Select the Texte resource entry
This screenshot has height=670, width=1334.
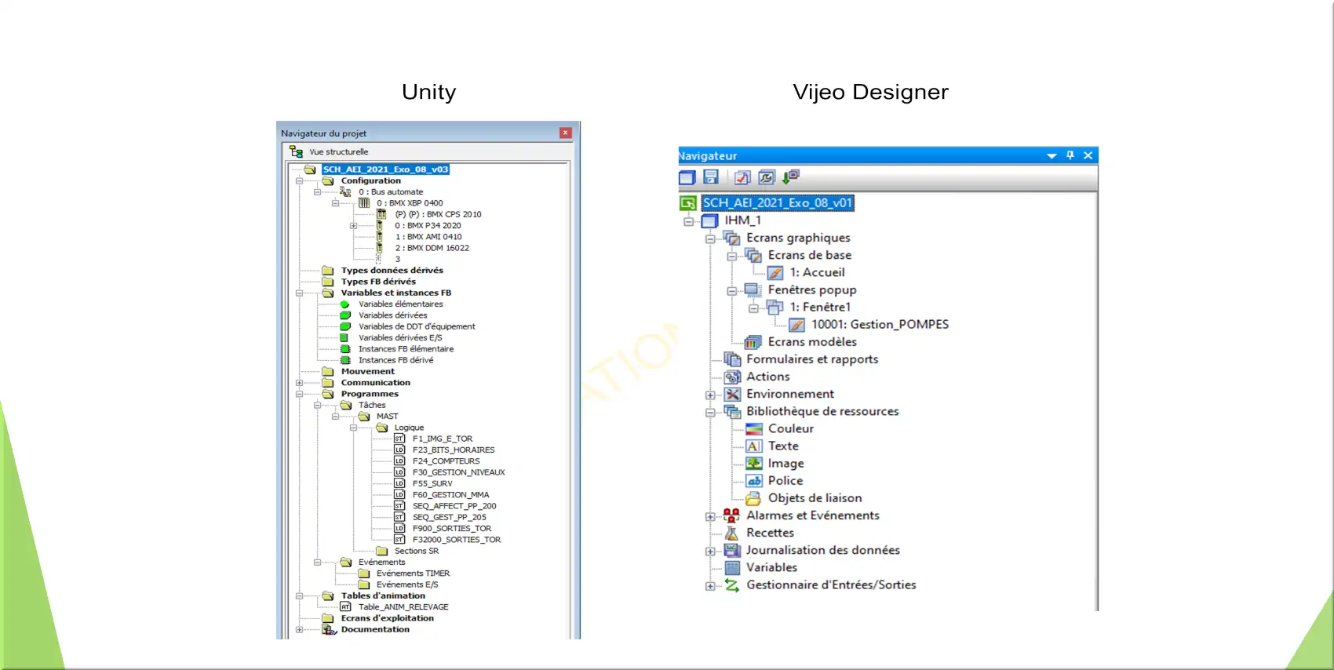pos(783,446)
